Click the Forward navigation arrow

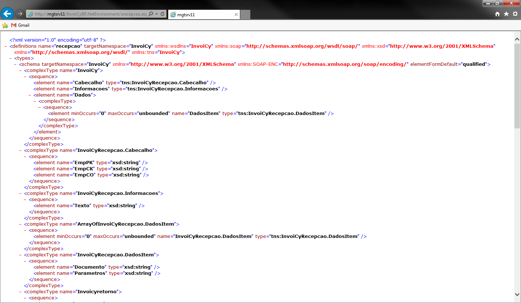(20, 14)
